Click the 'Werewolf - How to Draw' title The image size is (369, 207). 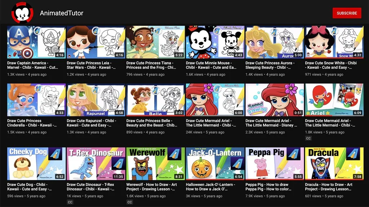[x=152, y=187]
